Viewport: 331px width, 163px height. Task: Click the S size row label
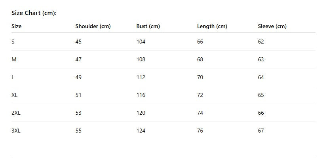pyautogui.click(x=13, y=42)
